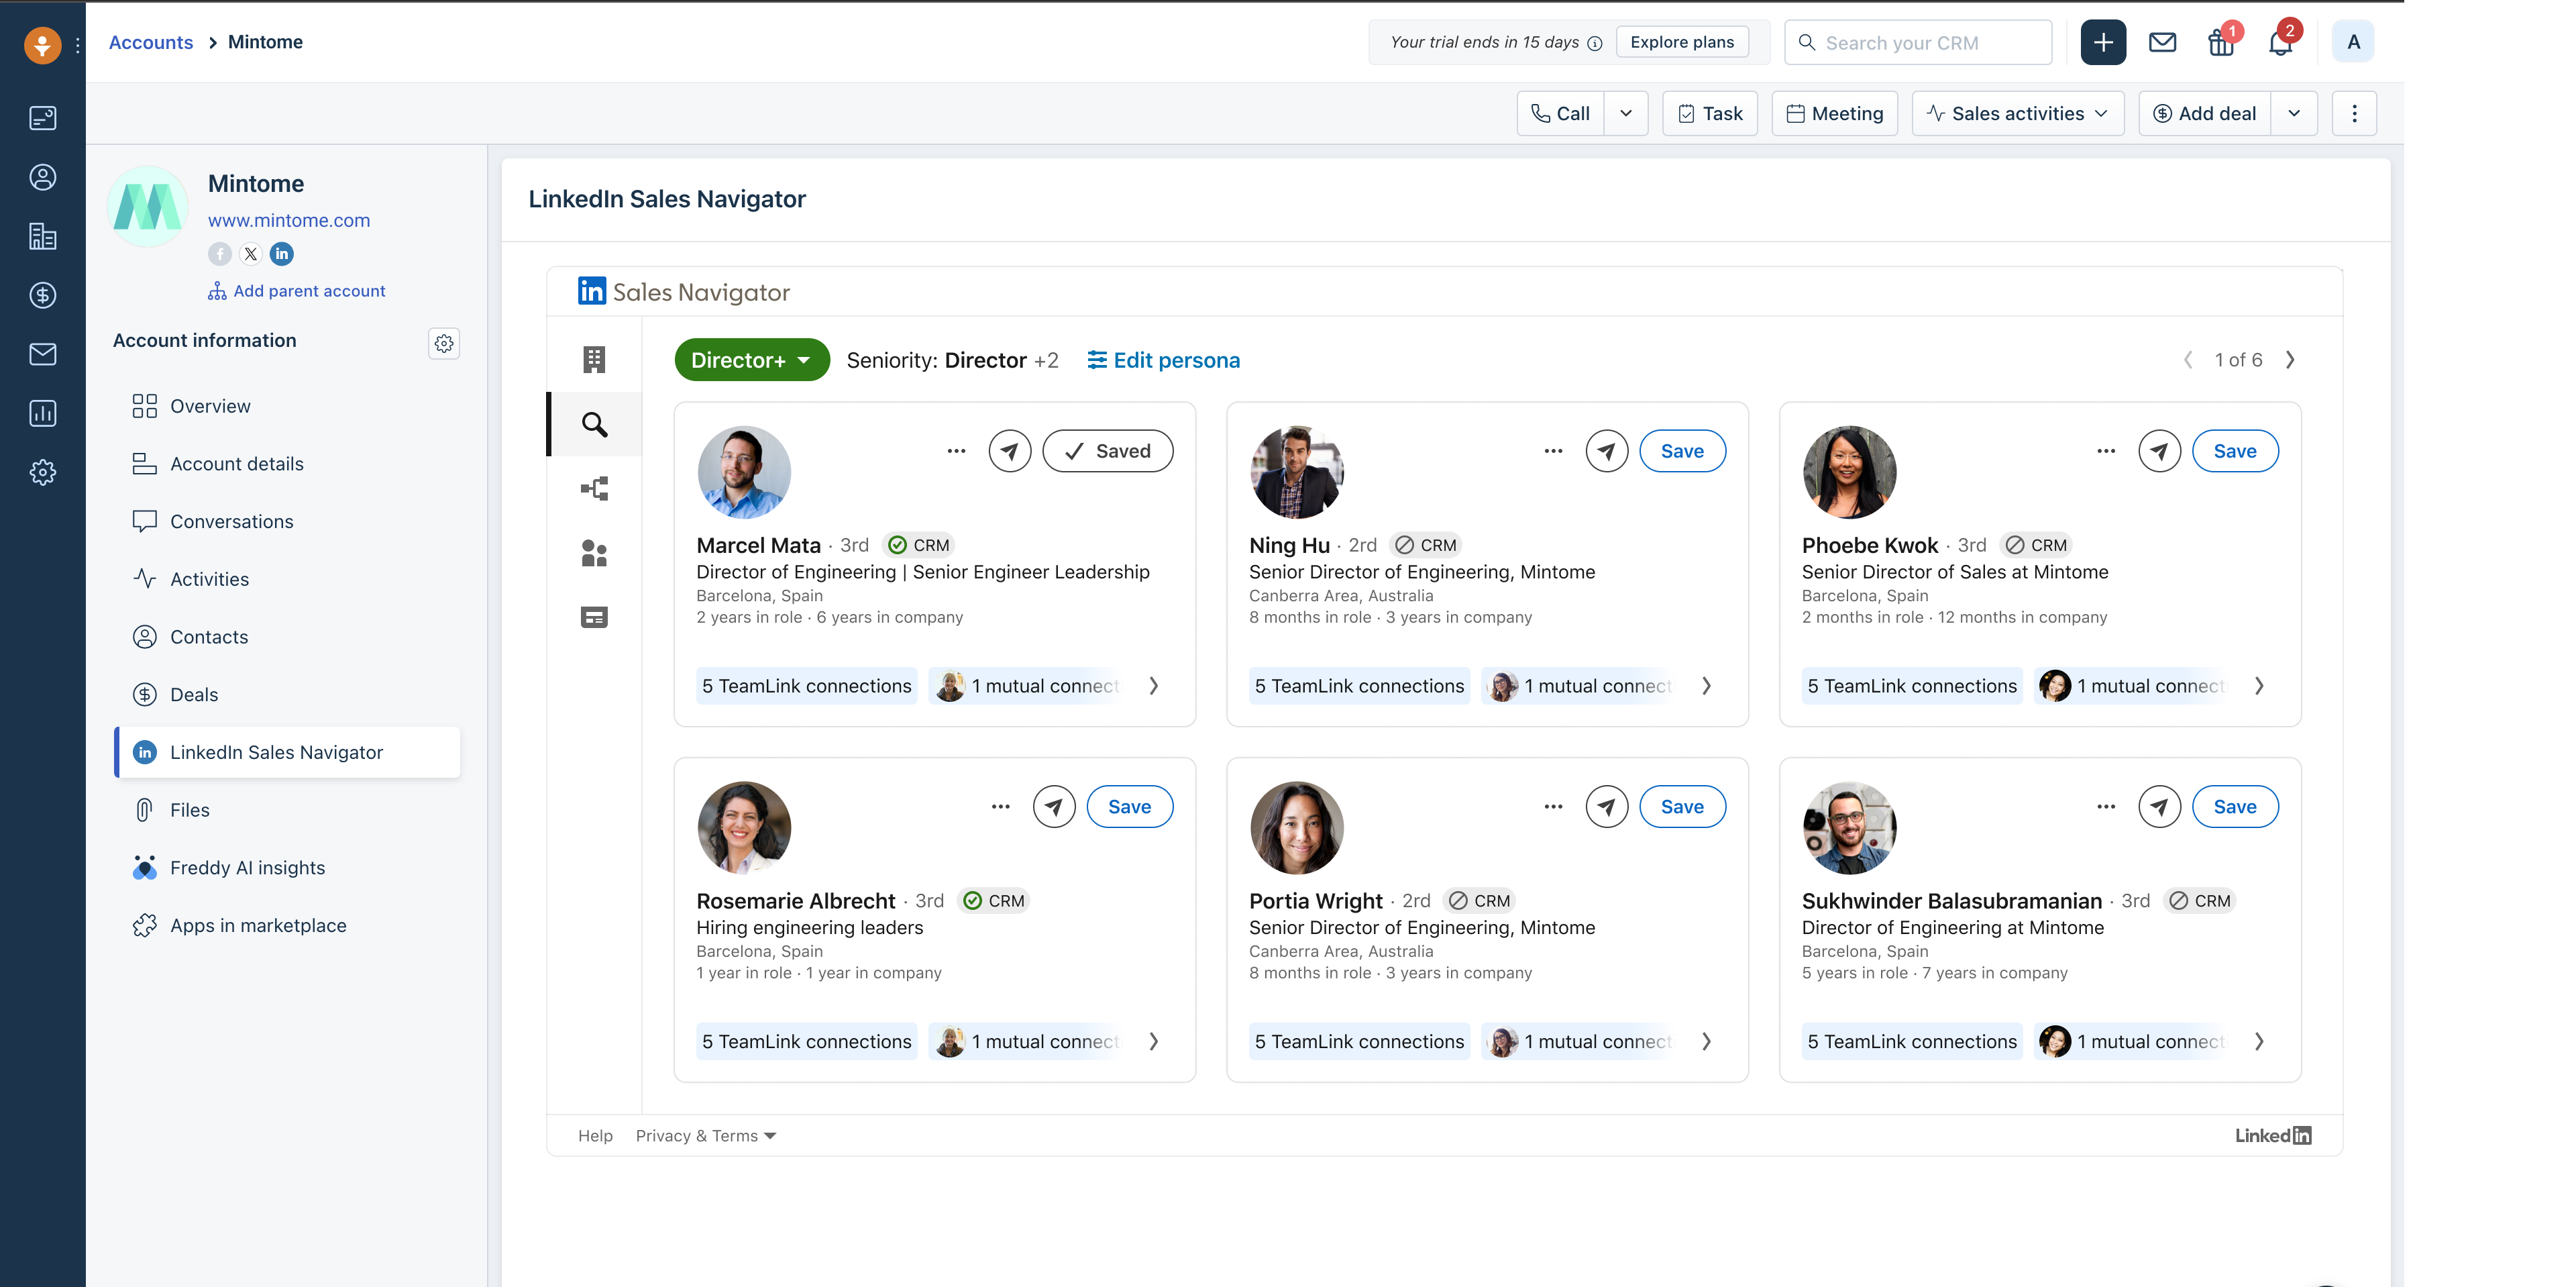Select Freddy AI insights menu item
Screen dimensions: 2576x1287
pyautogui.click(x=247, y=868)
